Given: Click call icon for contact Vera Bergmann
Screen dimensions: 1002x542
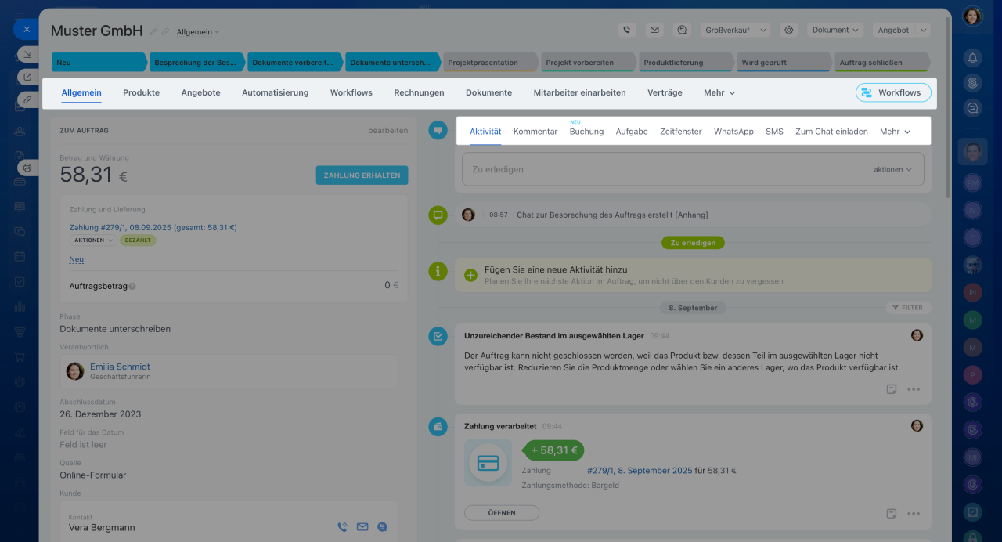Looking at the screenshot, I should coord(342,527).
